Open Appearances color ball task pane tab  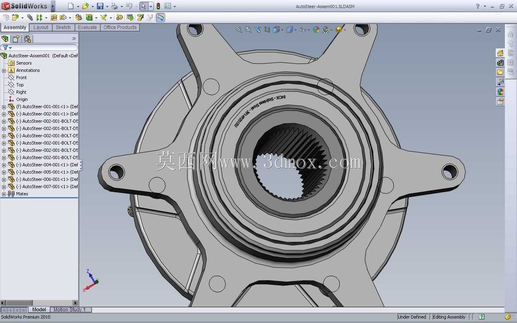coord(500,92)
